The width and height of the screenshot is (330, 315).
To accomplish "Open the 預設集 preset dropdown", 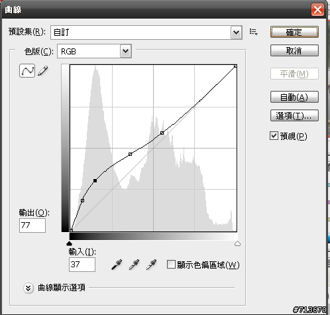I will tap(146, 32).
